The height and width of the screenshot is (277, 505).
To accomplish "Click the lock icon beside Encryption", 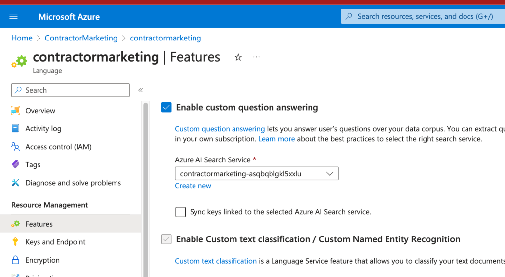I will coord(15,260).
